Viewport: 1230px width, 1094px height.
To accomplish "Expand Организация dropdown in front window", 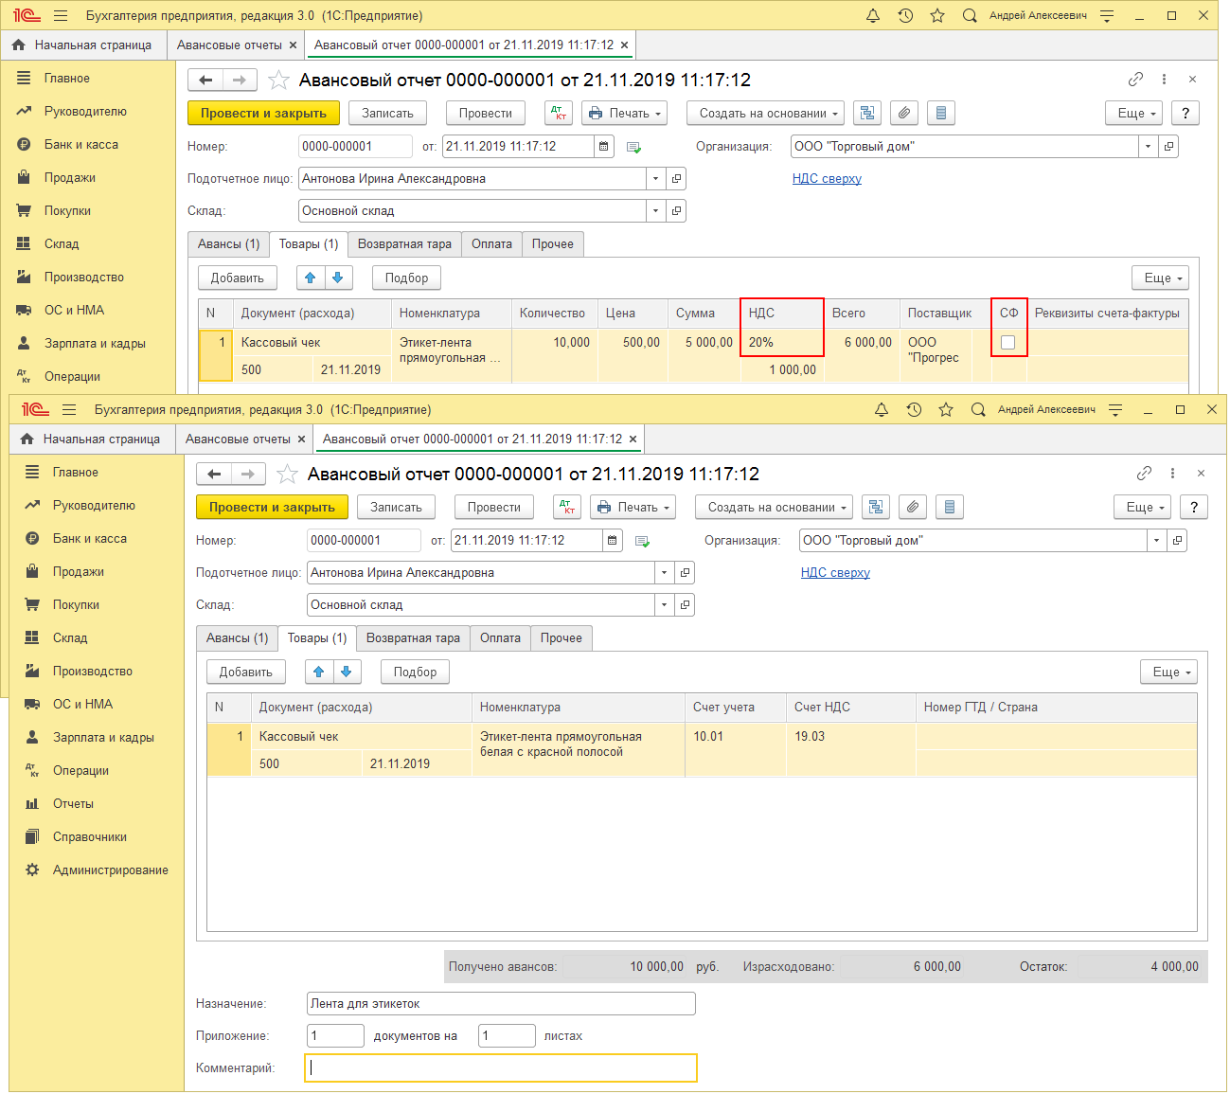I will pos(1156,540).
